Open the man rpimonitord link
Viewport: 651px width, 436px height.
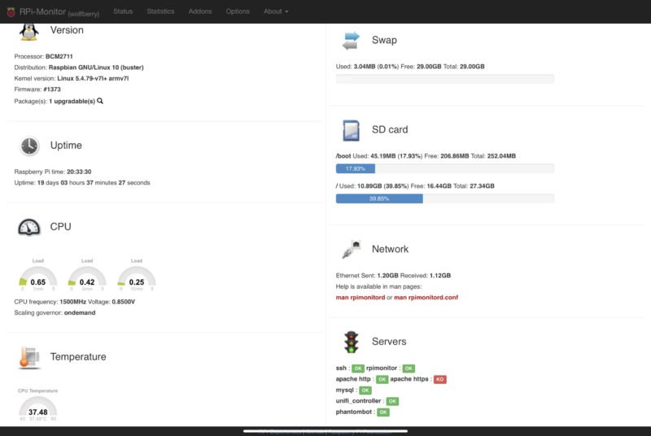point(360,298)
